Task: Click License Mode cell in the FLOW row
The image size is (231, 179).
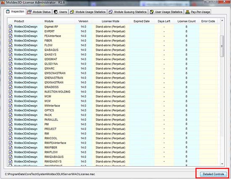Action: [x=110, y=45]
